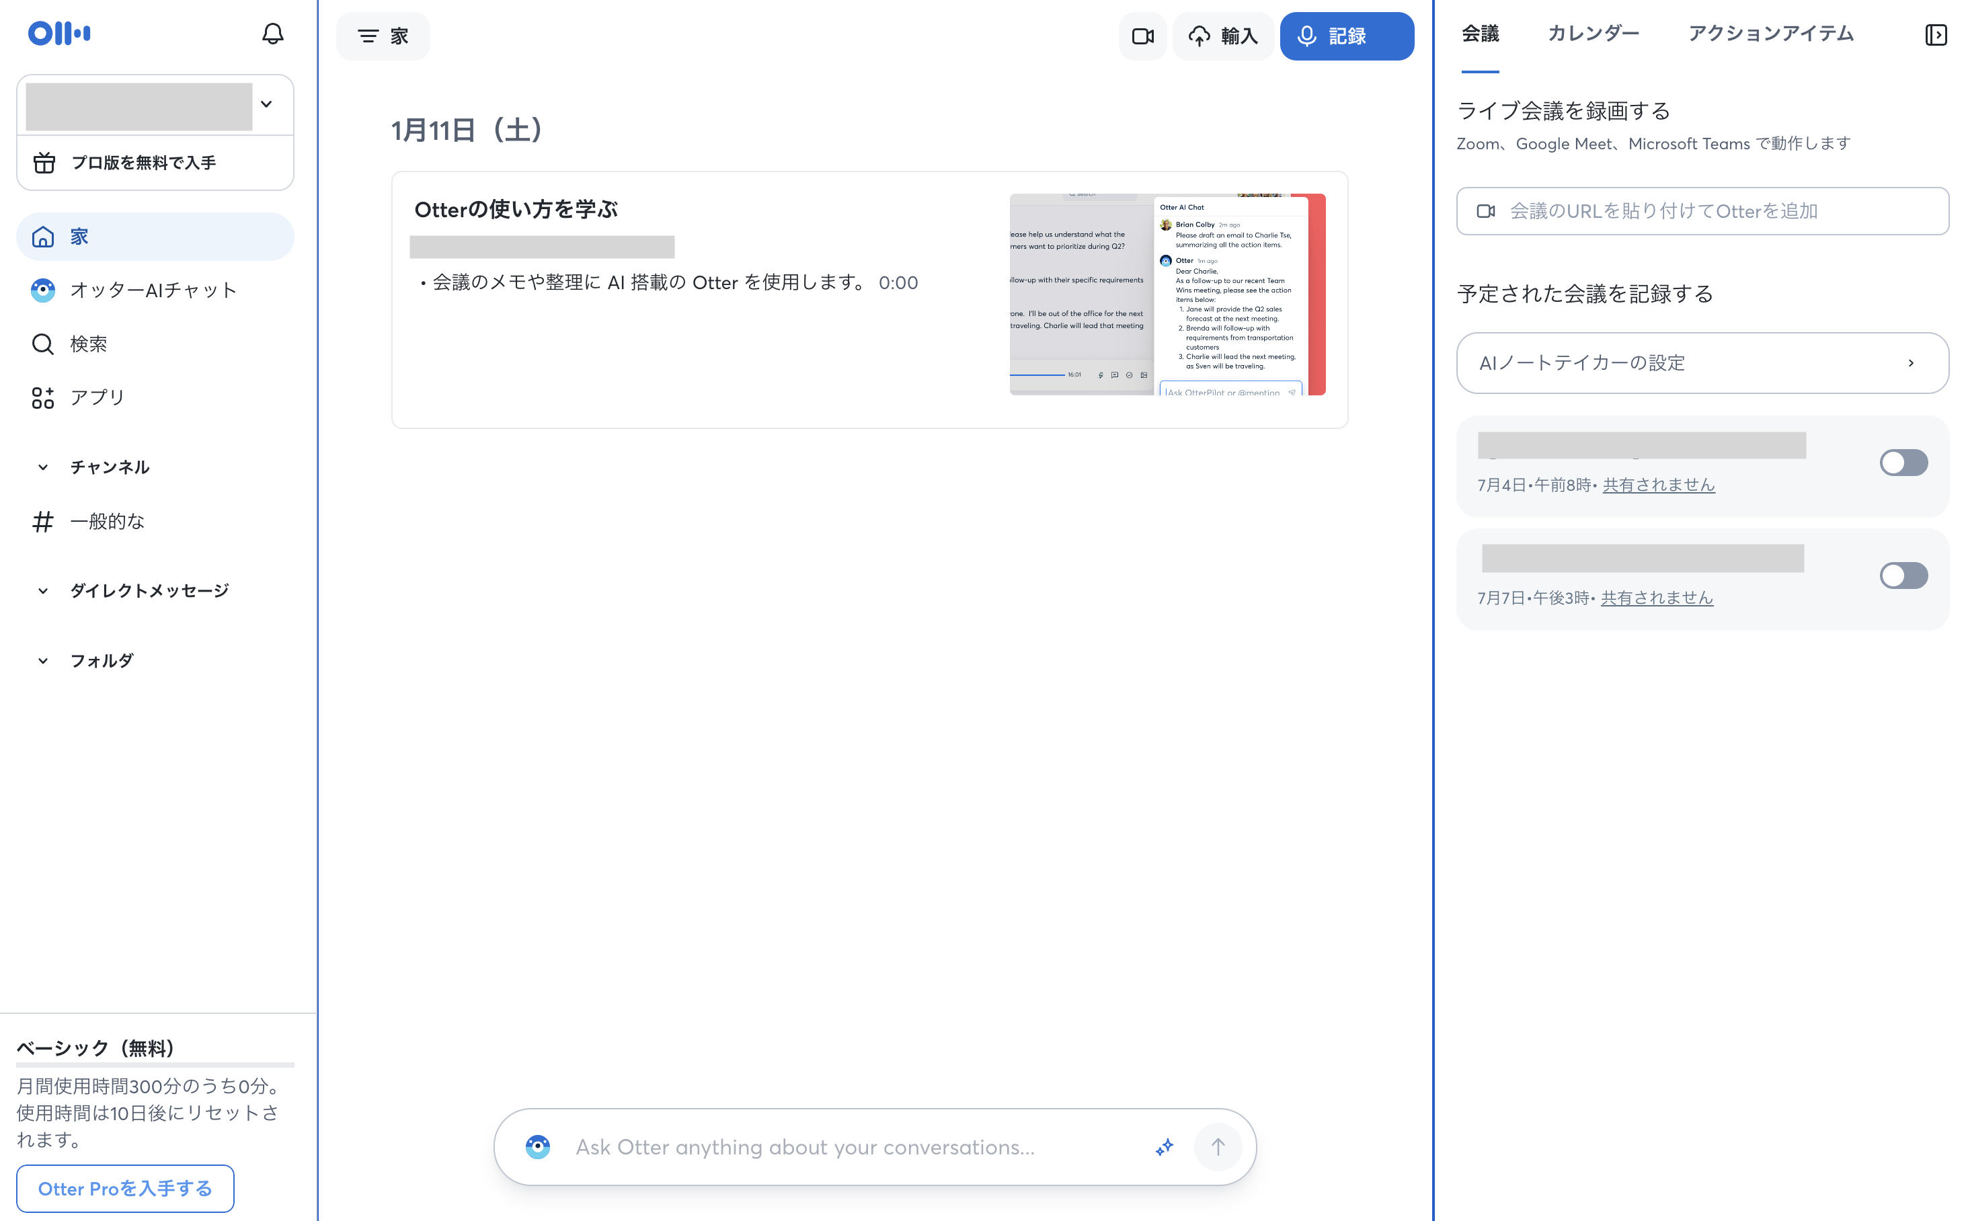The image size is (1966, 1221).
Task: Open the notifications bell
Action: [x=272, y=34]
